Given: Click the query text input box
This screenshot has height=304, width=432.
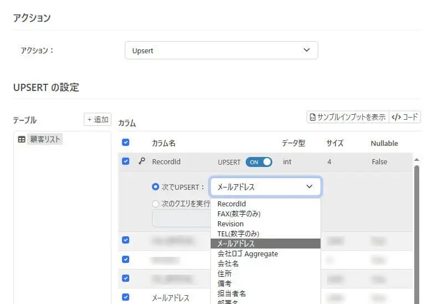Looking at the screenshot, I should click(181, 218).
